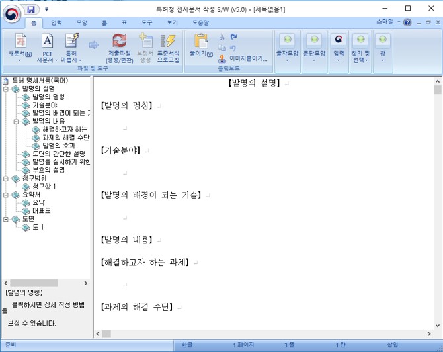
Task: Select 발명의 명칭 in the tree
Action: (48, 97)
